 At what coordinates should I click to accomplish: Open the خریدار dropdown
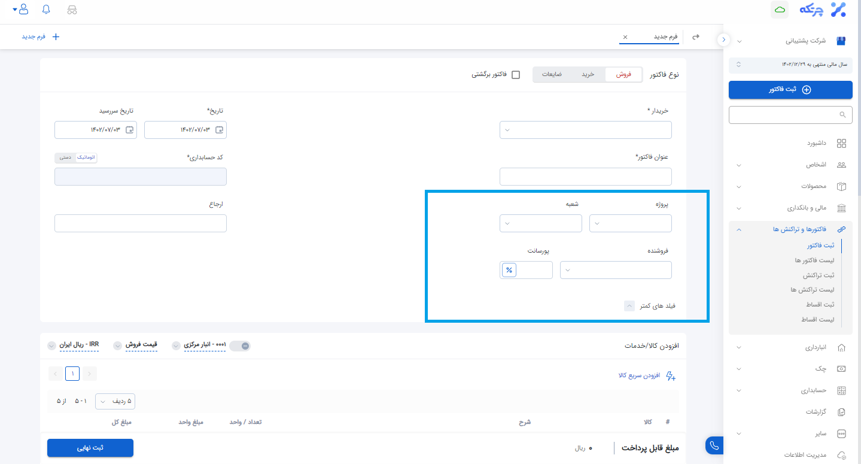click(585, 130)
